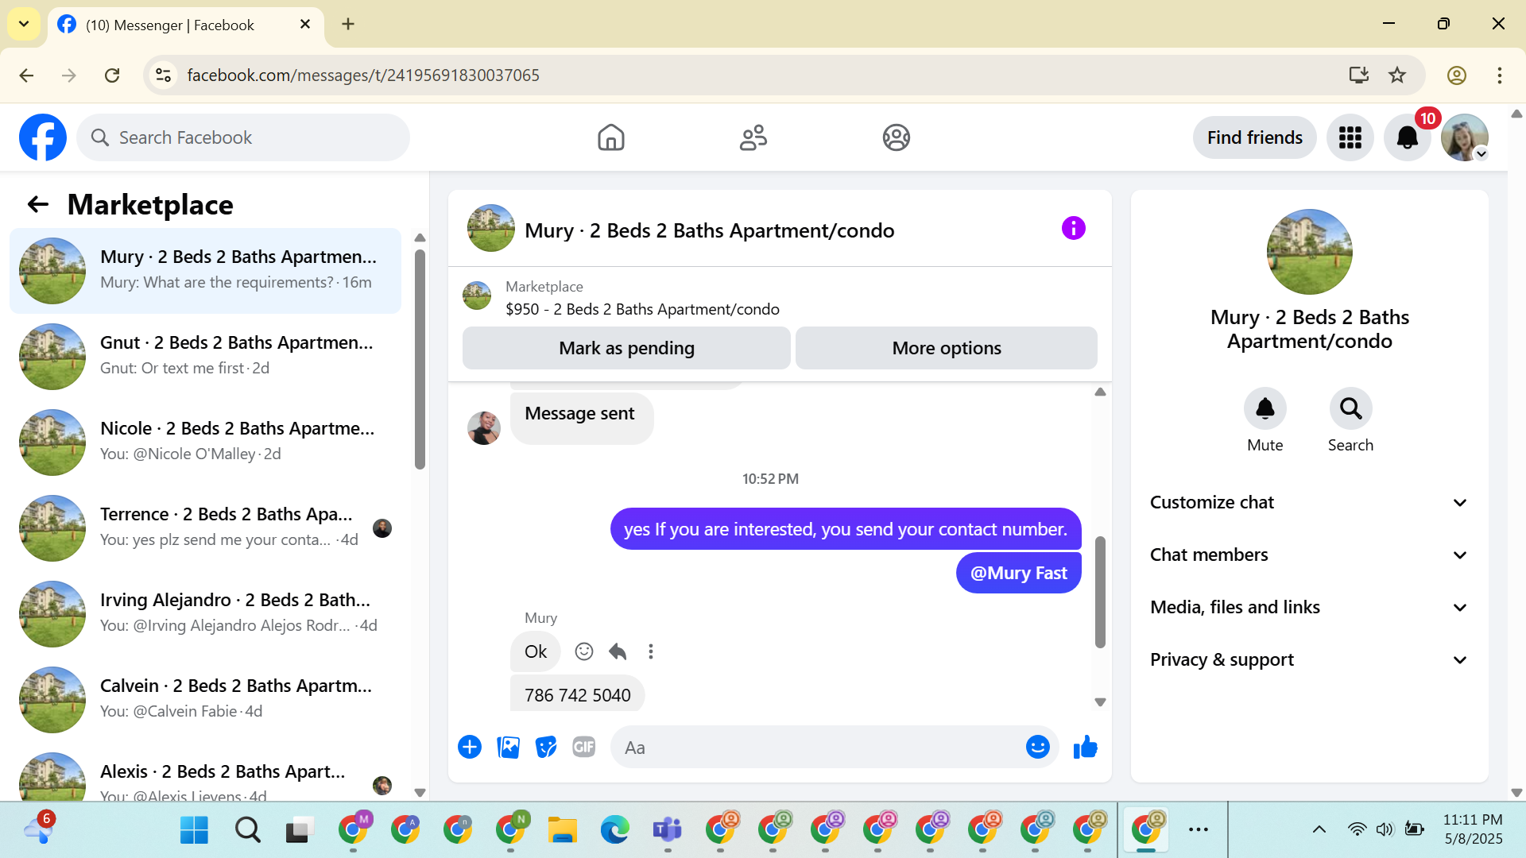Open the taskbar overflow three dots
Image resolution: width=1526 pixels, height=858 pixels.
pyautogui.click(x=1199, y=830)
